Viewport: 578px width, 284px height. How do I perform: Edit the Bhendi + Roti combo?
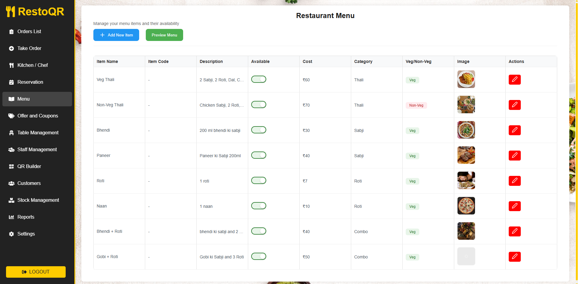coord(514,231)
